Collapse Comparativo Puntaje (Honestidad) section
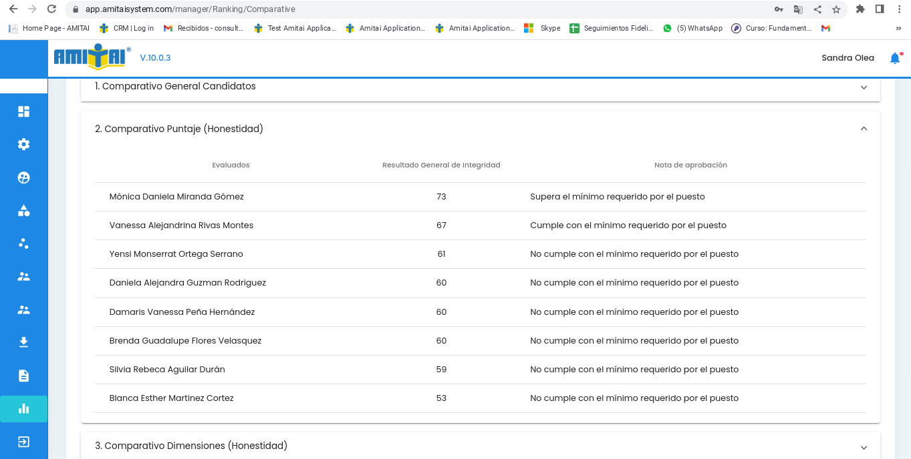911x459 pixels. [x=864, y=129]
